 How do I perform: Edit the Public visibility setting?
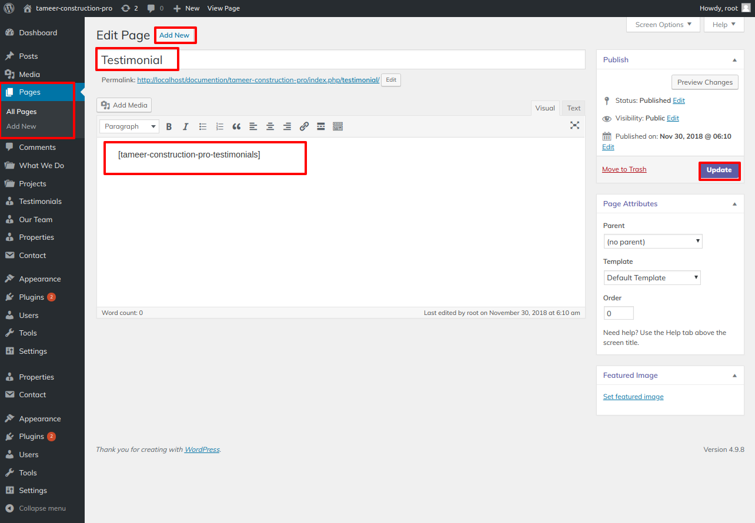[x=673, y=118]
